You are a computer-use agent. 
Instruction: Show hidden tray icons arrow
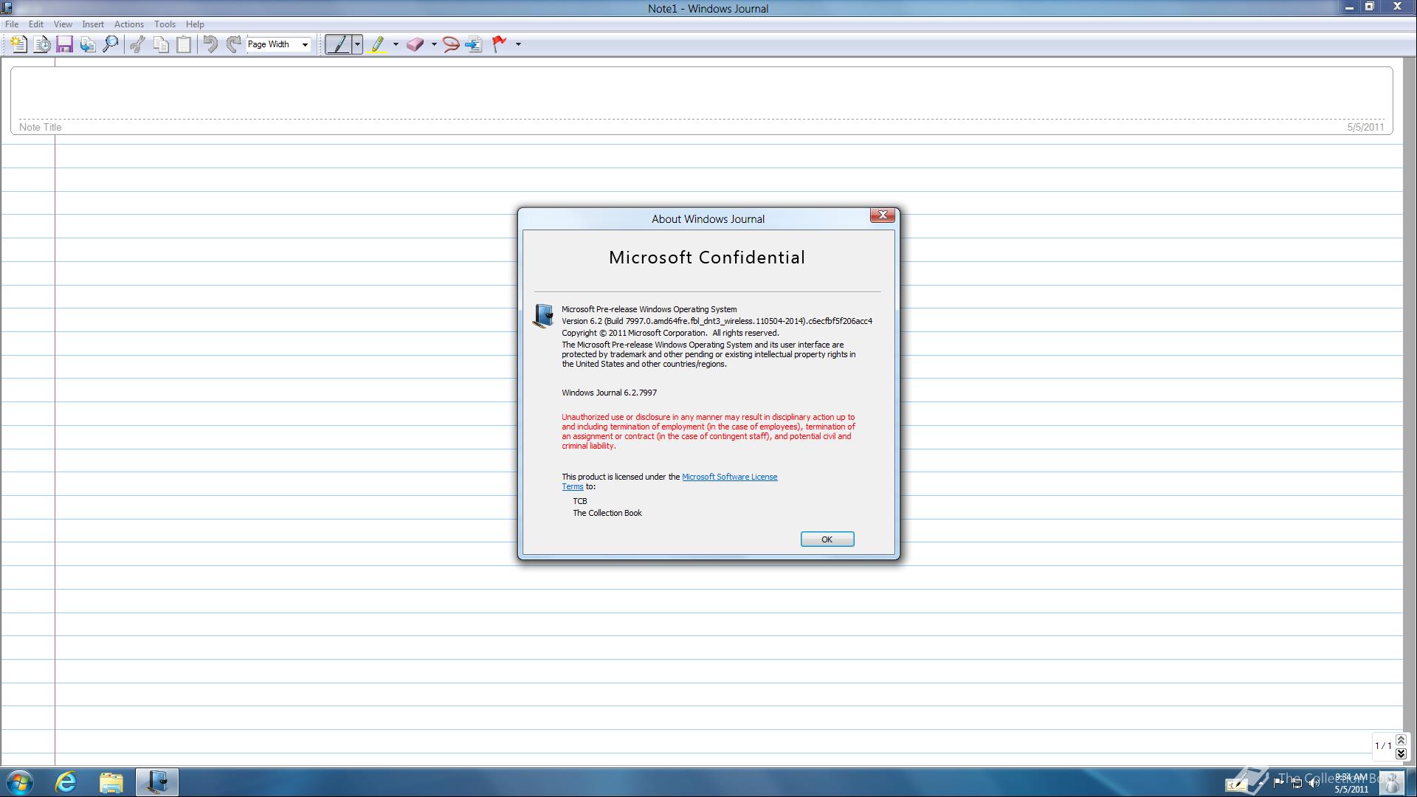1261,784
